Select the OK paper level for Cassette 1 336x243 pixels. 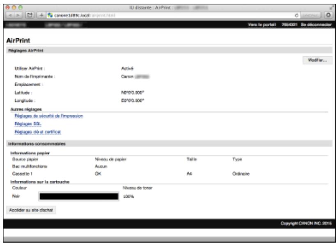[98, 174]
